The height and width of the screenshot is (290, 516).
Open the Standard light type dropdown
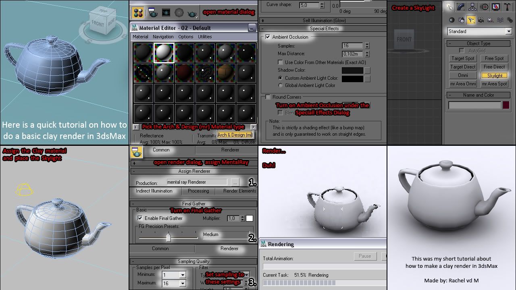pyautogui.click(x=480, y=31)
